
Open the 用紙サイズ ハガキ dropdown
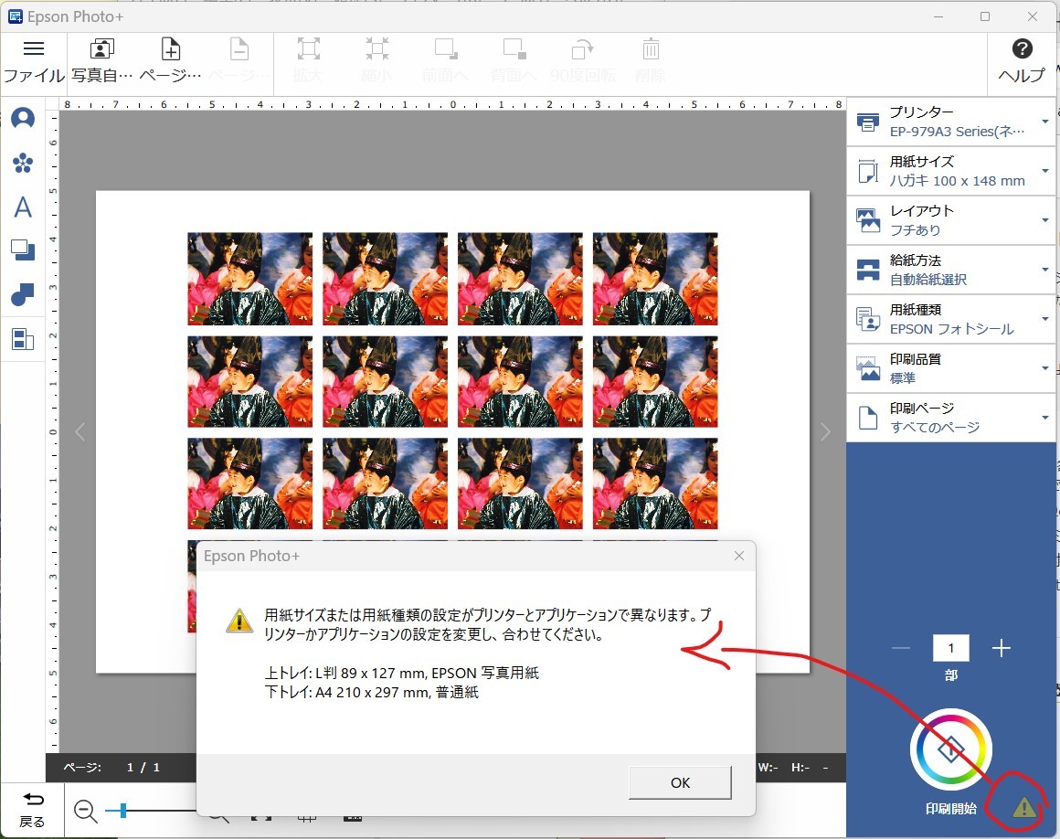pos(951,171)
